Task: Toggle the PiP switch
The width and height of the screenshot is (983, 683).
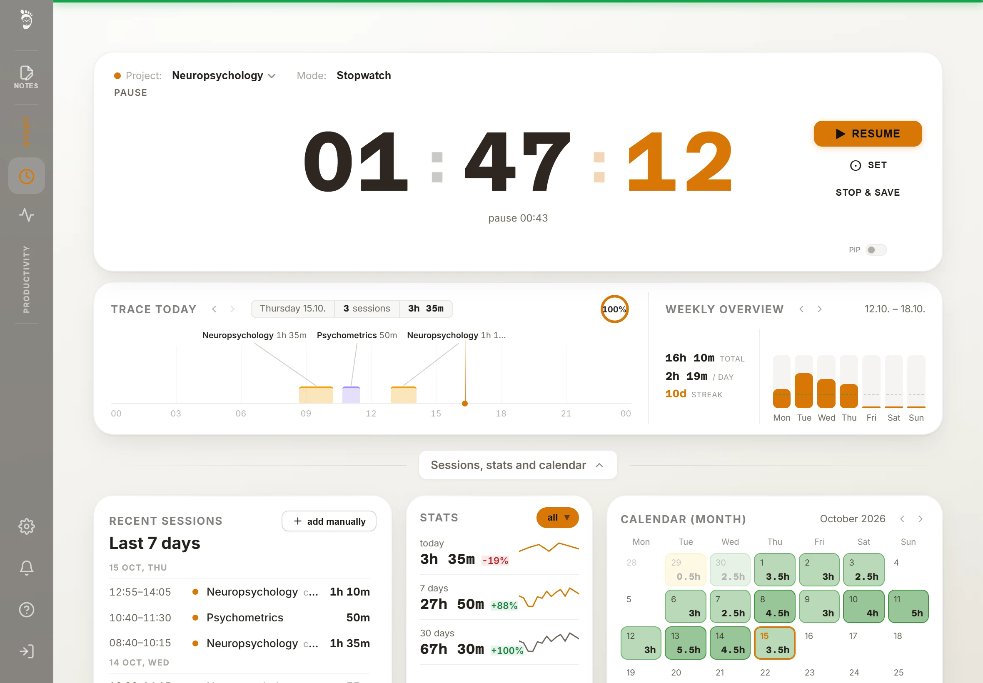Action: (x=876, y=249)
